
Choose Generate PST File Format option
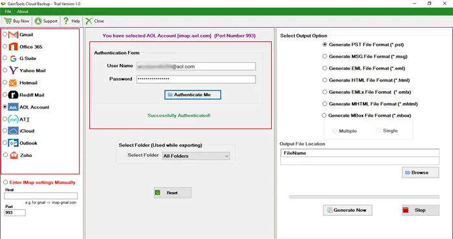click(325, 45)
